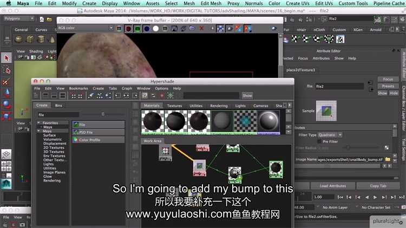The width and height of the screenshot is (406, 228).
Task: Open Hypershade Bookmarks menu
Action: (78, 88)
